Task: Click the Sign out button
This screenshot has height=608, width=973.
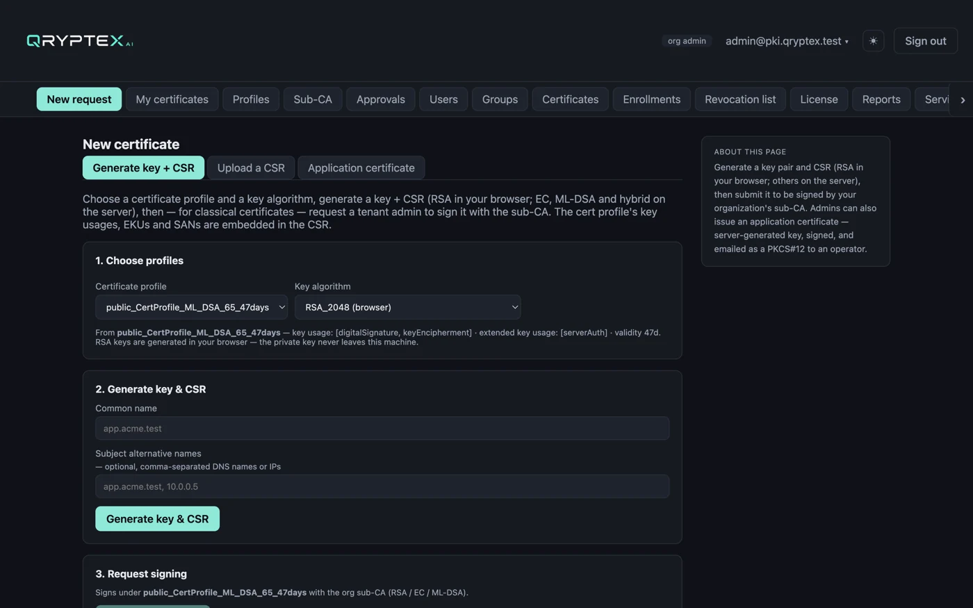Action: click(925, 41)
